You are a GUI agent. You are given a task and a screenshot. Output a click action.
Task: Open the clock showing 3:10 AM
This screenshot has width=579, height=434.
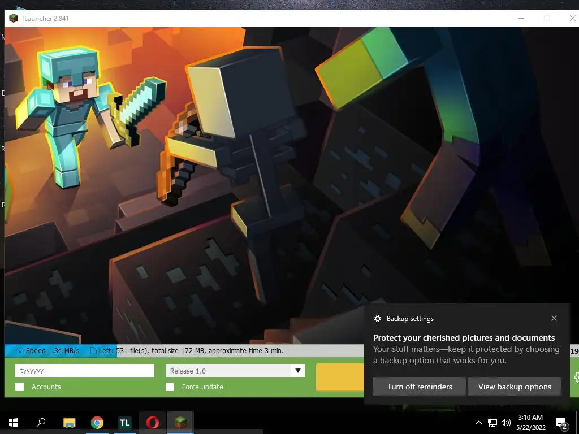(530, 423)
